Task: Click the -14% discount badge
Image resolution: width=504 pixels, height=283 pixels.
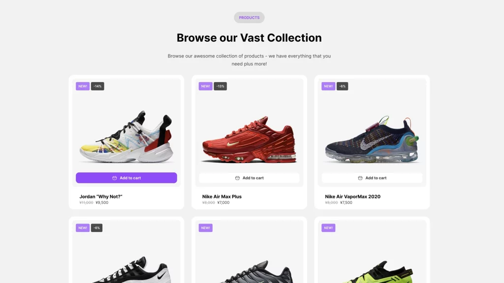Action: [x=97, y=86]
